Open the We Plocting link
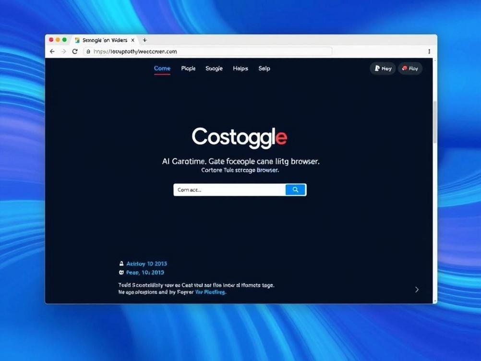 (210, 292)
